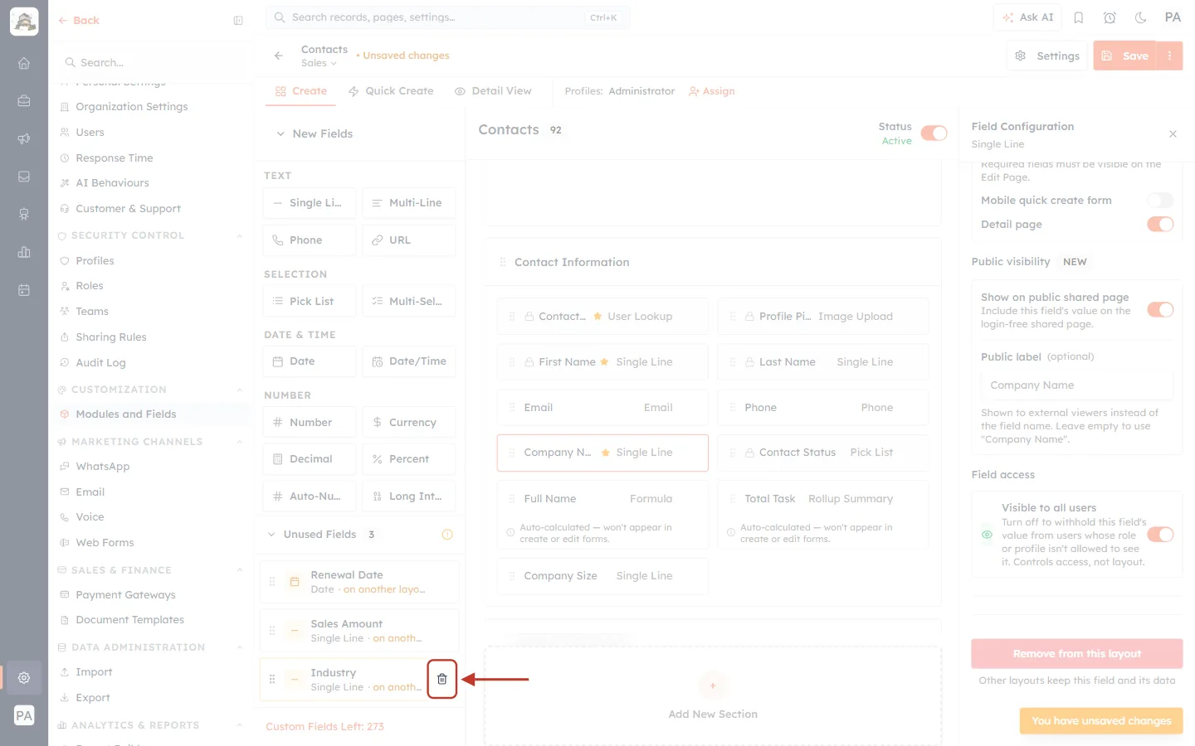Click the Ask AI sparkle button
Screen dimensions: 1195x746
coord(1027,17)
